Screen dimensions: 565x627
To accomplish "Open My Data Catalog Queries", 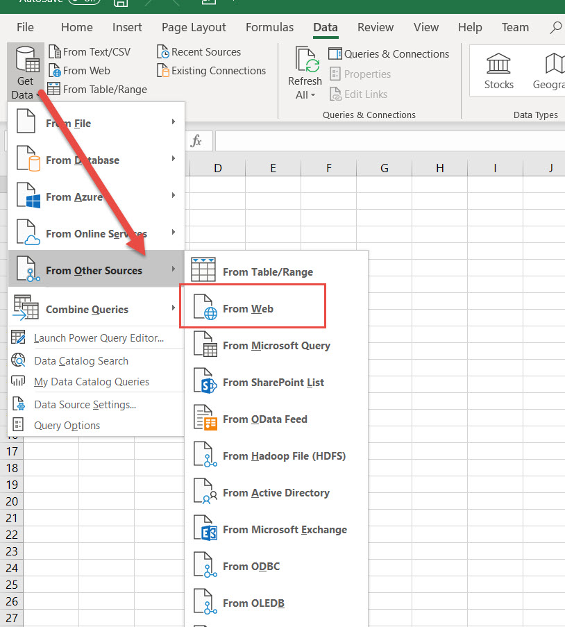I will (x=96, y=381).
